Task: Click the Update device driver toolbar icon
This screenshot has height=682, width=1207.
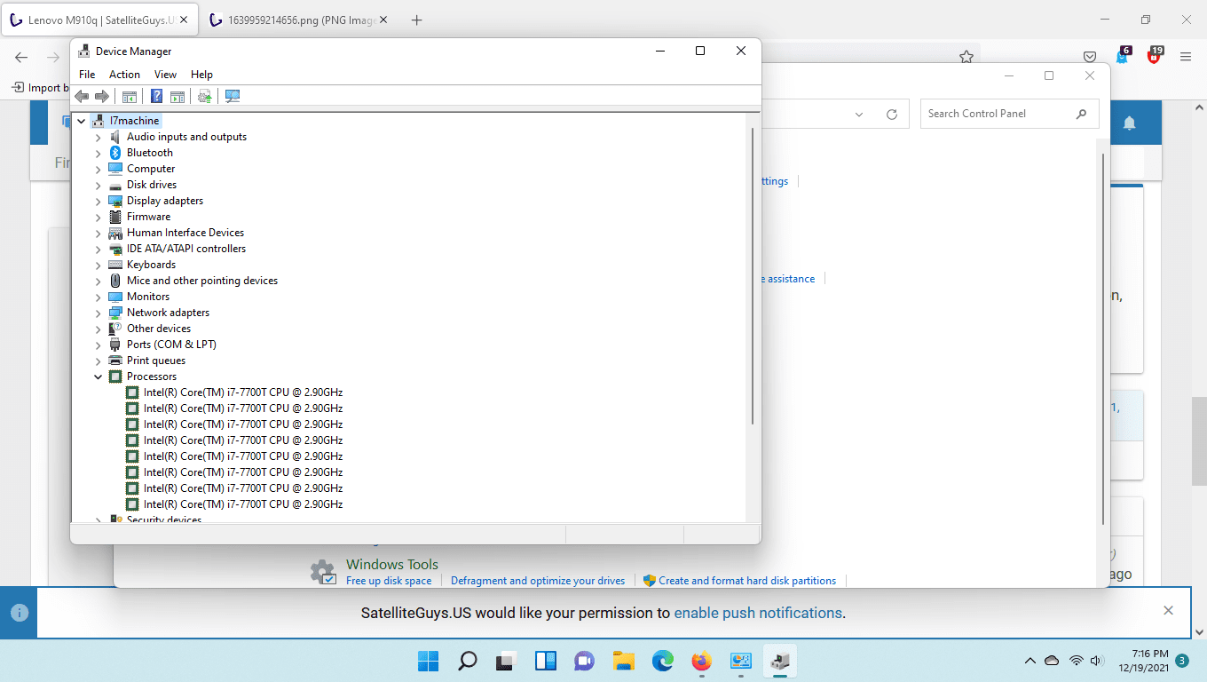Action: [x=205, y=96]
